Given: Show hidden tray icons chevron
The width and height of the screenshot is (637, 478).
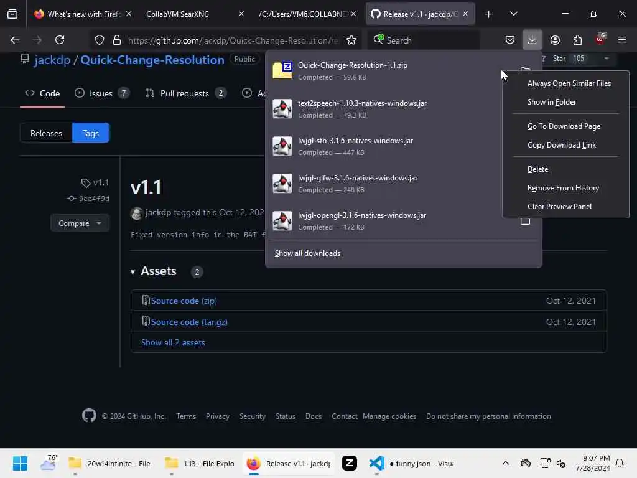Looking at the screenshot, I should [505, 463].
